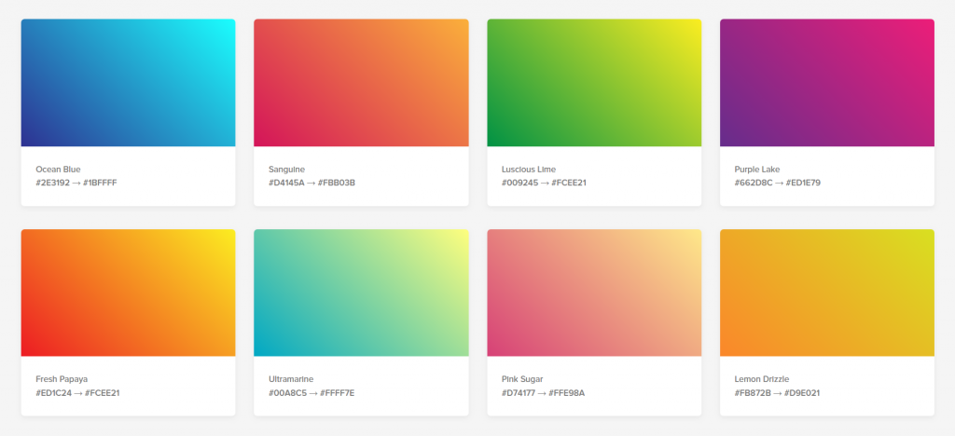955x436 pixels.
Task: Click the hex codes #2E3192 → #1BFFFF
Action: point(76,183)
